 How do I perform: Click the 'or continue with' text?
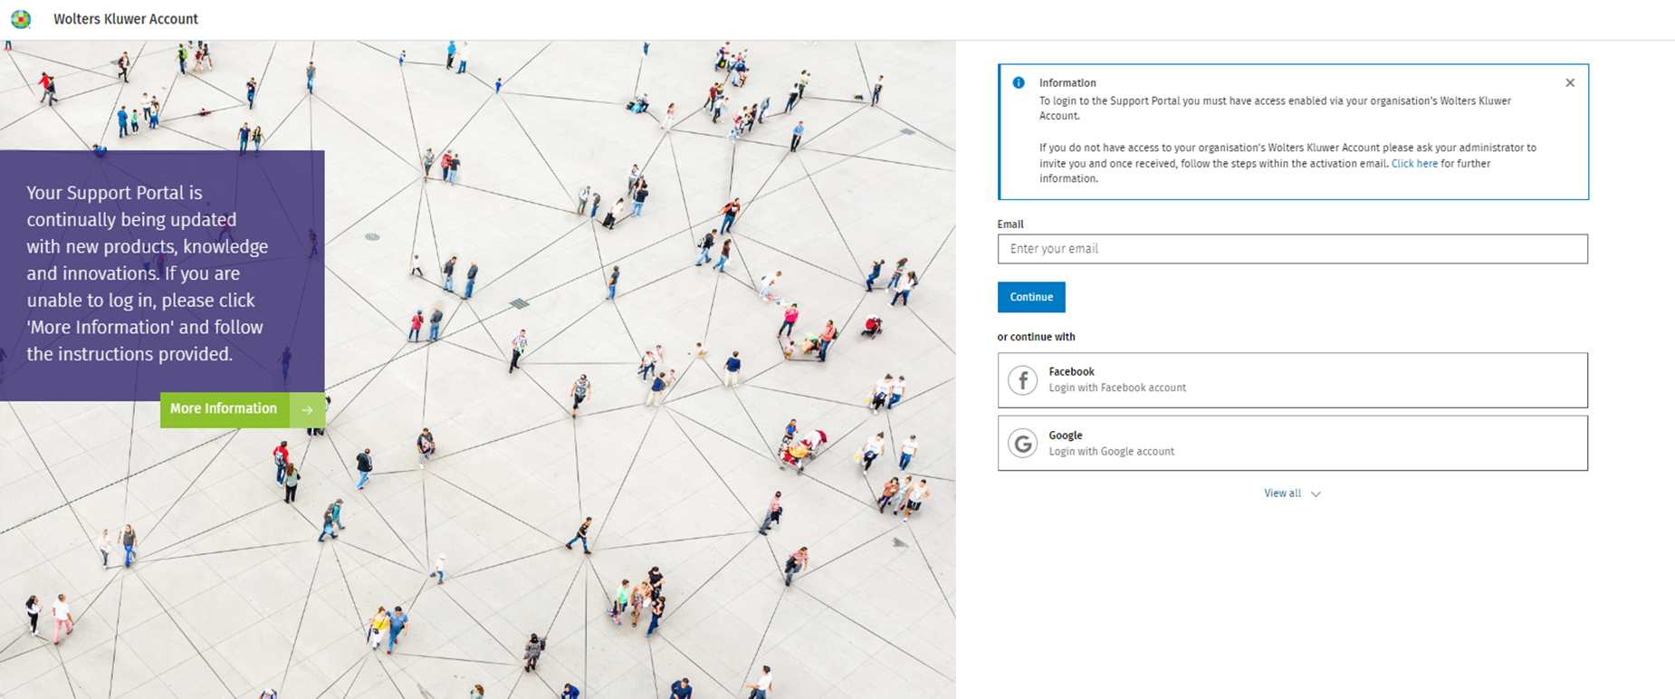coord(1036,337)
